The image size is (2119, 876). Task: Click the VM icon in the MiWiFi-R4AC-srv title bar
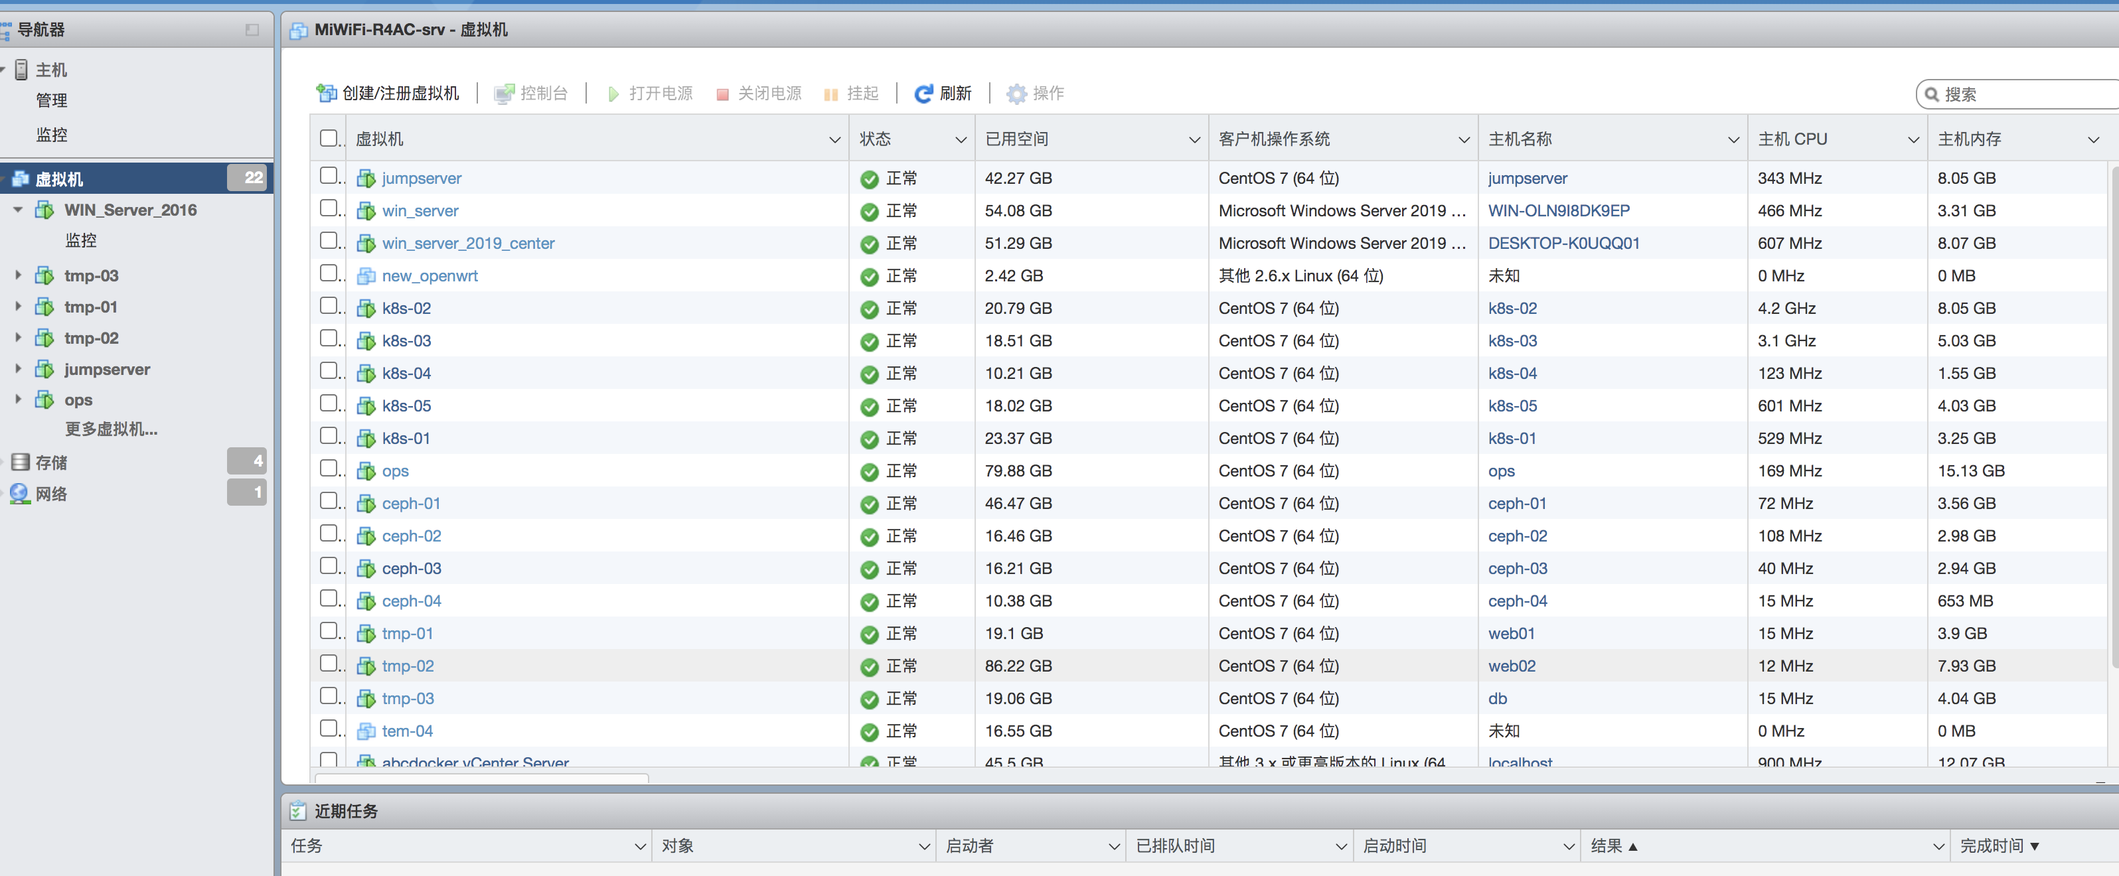pos(299,31)
